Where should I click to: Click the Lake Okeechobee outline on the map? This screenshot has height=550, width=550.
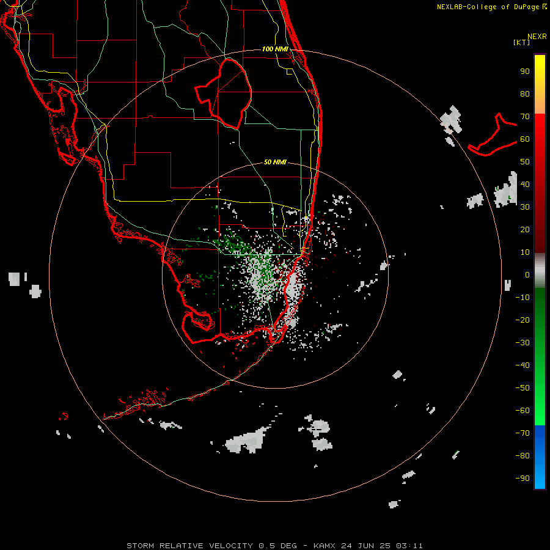[x=224, y=94]
